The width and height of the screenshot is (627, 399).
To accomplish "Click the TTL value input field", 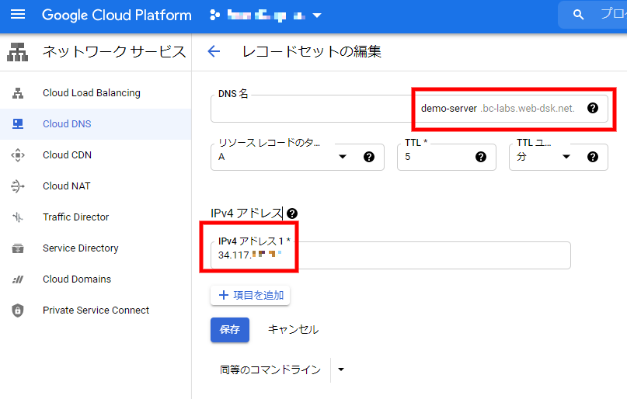I will 447,157.
